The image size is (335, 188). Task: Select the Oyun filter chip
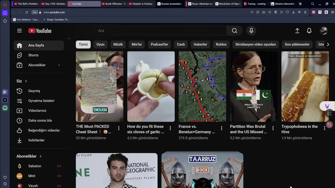(100, 44)
